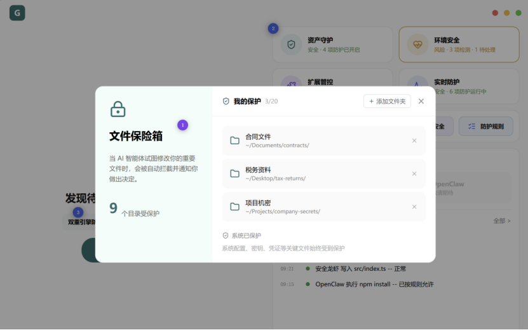Click the list icon on 防护规则 tab
The height and width of the screenshot is (330, 528).
point(471,127)
